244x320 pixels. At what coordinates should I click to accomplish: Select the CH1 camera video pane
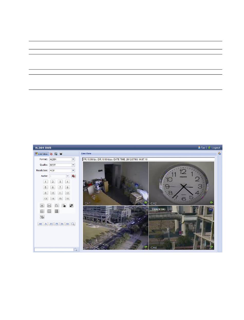(x=116, y=183)
